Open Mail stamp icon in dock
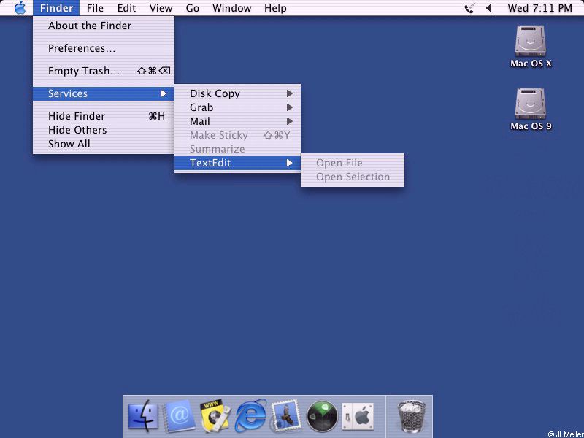Screen dimensions: 584x438 pos(286,415)
